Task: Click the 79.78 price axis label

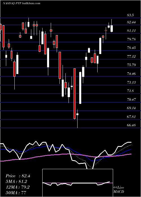Action: point(131,39)
